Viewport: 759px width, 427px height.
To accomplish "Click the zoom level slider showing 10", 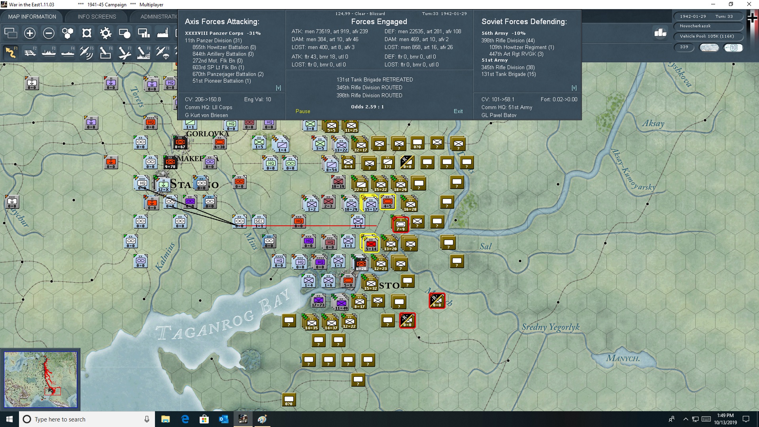I will pos(734,47).
